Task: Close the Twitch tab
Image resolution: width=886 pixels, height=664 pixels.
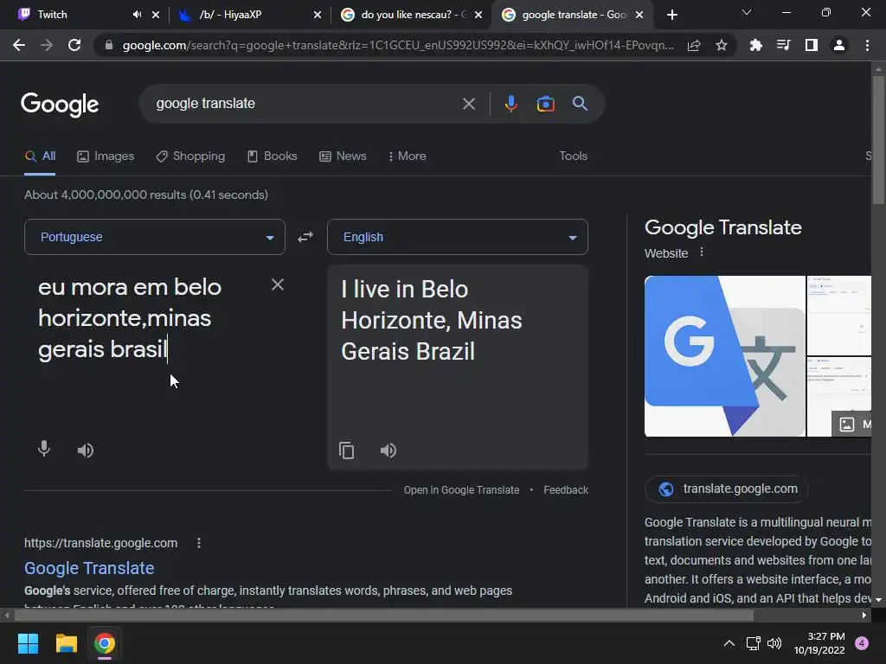Action: click(x=156, y=15)
